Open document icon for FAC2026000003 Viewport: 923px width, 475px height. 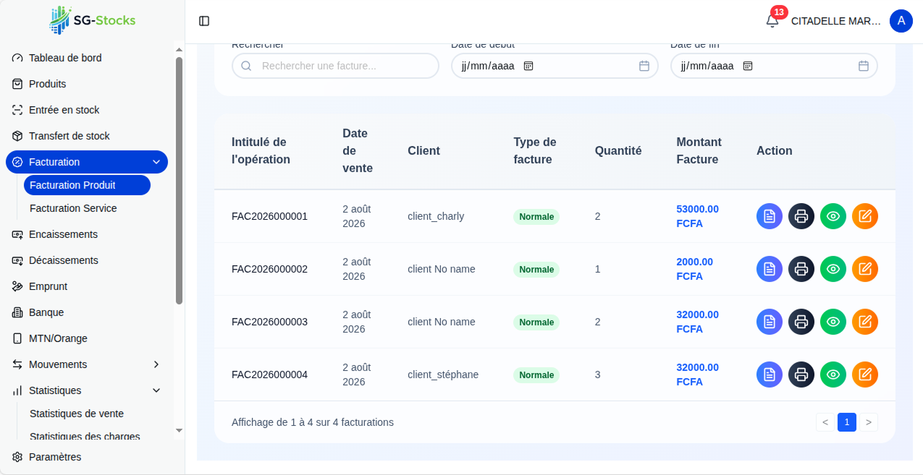click(770, 322)
